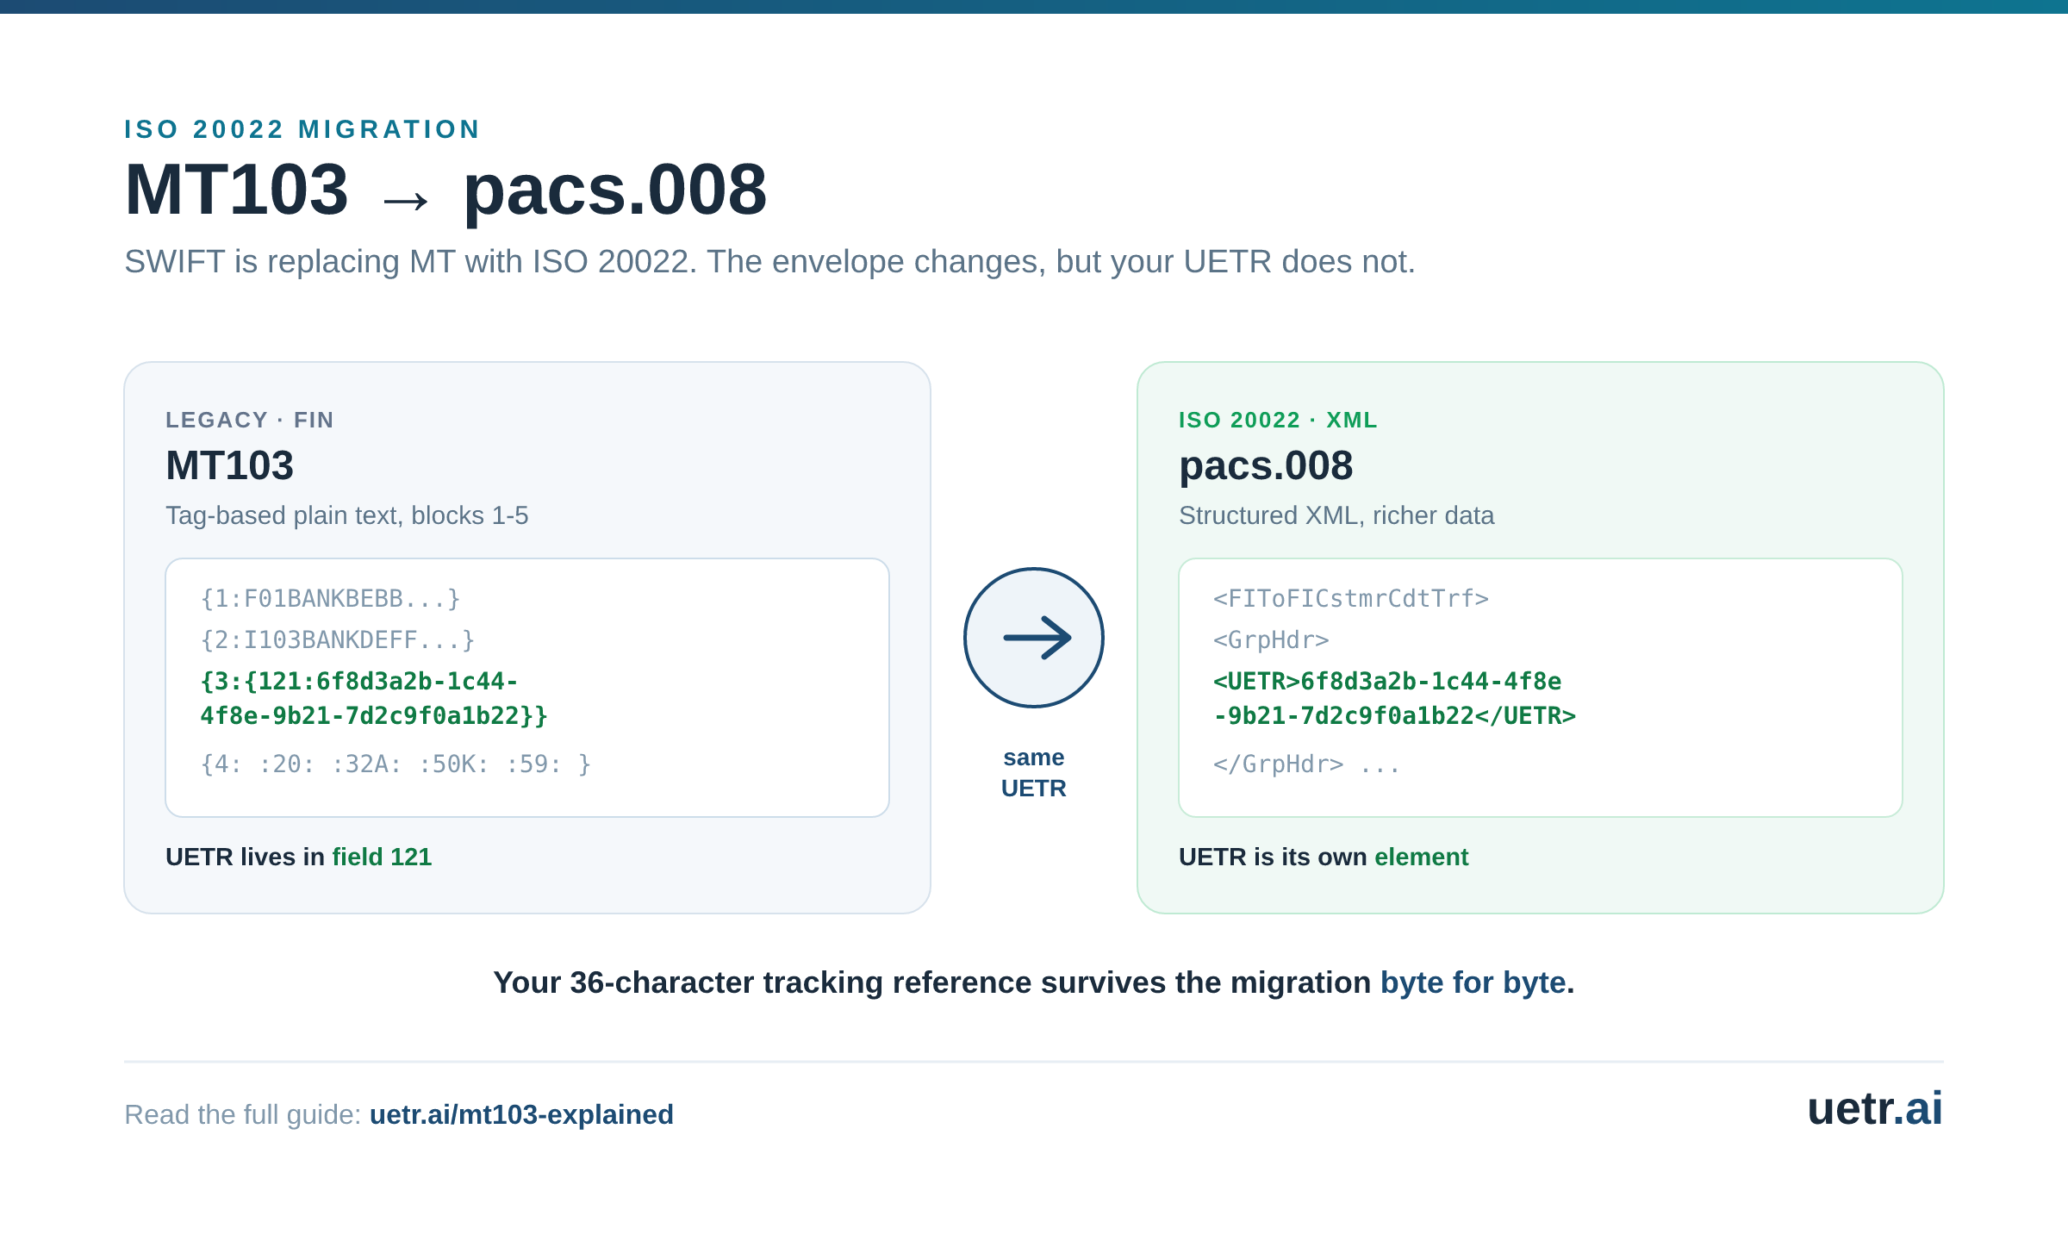Click the '{2:I103BANKDEFF...}' code line
The height and width of the screenshot is (1241, 2068).
(338, 640)
